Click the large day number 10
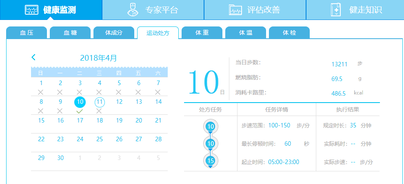 coord(203,82)
